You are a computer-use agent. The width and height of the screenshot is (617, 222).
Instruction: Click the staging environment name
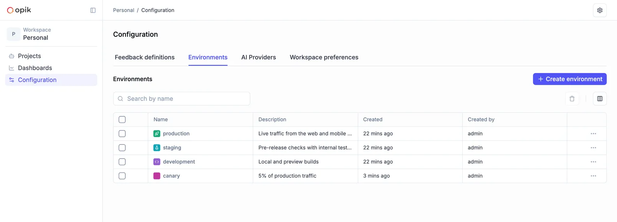172,148
